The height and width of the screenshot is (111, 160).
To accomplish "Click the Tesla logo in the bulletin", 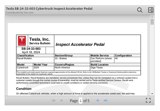I will pos(22,41).
